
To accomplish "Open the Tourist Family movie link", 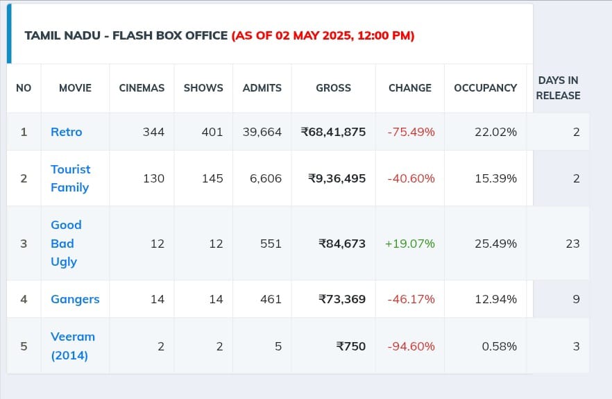I will (x=70, y=178).
